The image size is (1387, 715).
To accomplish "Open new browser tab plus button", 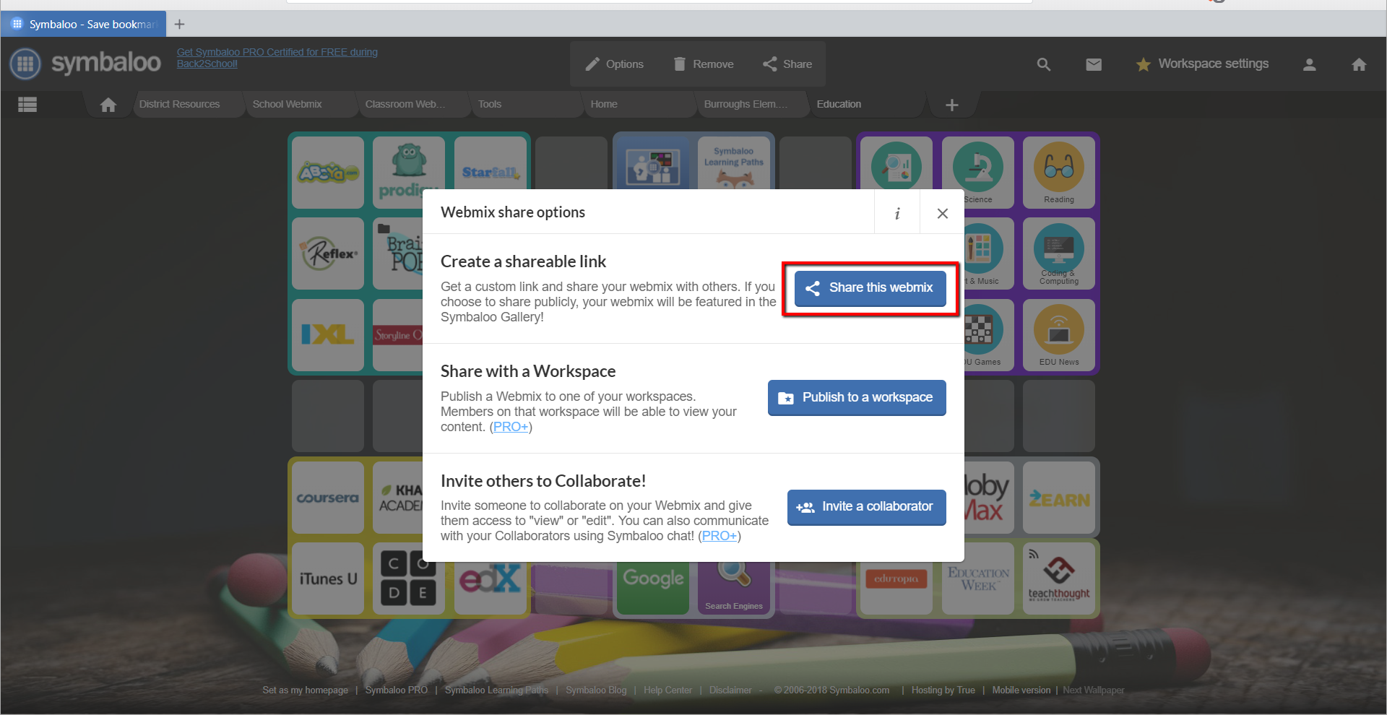I will tap(179, 25).
